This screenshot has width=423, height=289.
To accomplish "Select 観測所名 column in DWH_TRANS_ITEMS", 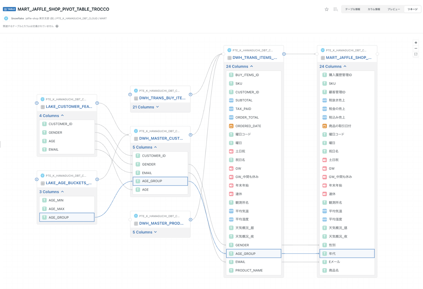I will (x=253, y=203).
